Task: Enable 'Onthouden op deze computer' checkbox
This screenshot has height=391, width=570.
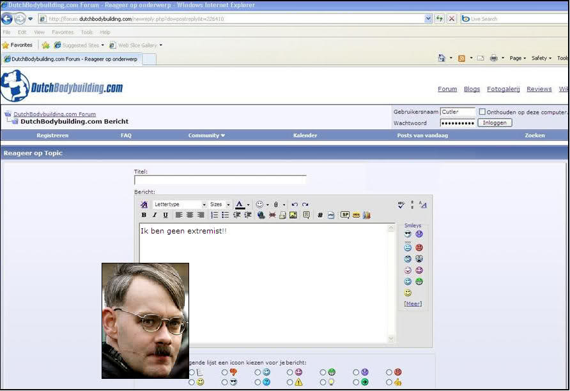Action: pos(482,112)
